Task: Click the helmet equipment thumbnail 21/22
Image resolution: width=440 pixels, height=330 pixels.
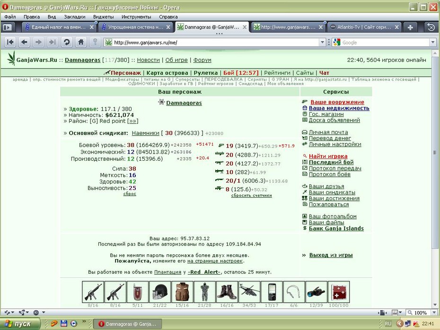Action: 160,292
